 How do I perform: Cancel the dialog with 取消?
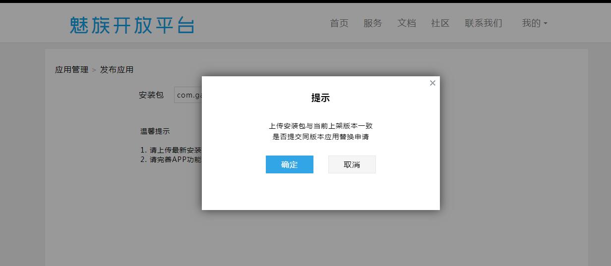(352, 164)
